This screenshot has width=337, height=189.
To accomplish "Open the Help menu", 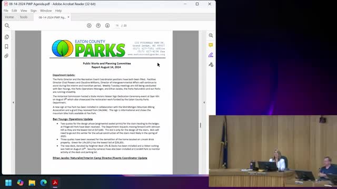I will click(x=58, y=10).
